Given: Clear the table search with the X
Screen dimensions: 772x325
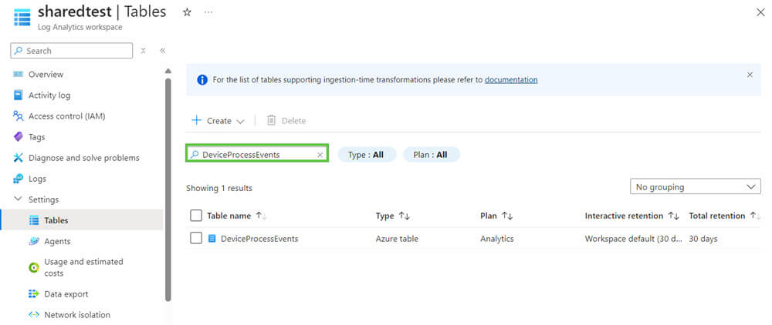Looking at the screenshot, I should (x=320, y=155).
